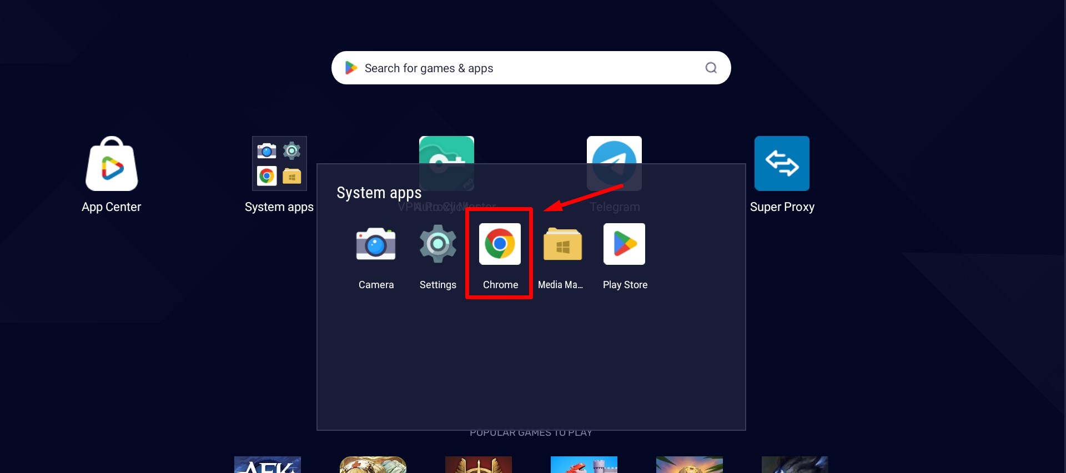Open the Media Manager folder app
The image size is (1066, 473).
[562, 244]
